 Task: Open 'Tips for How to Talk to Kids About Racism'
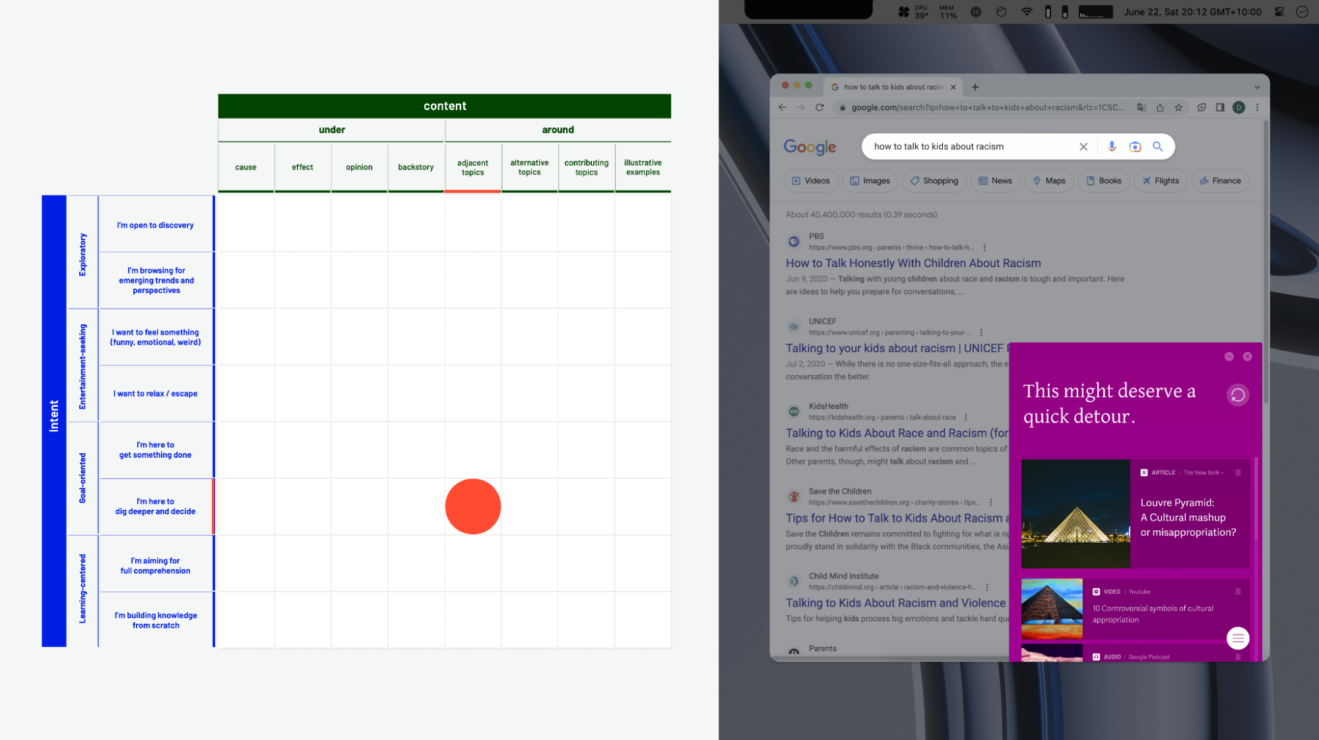(897, 518)
